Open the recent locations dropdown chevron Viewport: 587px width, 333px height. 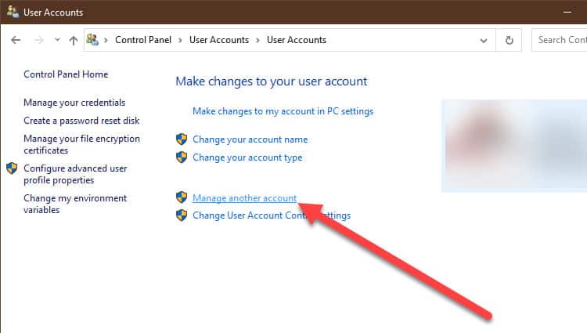(57, 39)
